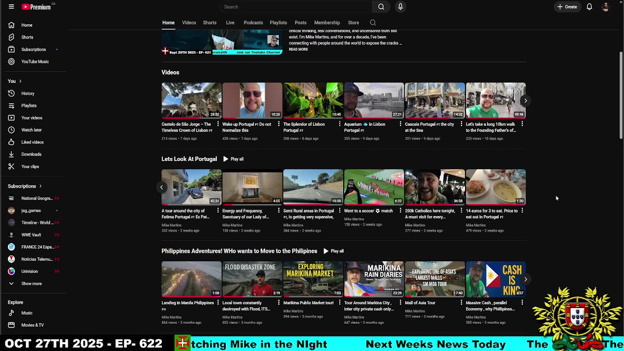Switch to the Playlists channel tab

point(278,22)
